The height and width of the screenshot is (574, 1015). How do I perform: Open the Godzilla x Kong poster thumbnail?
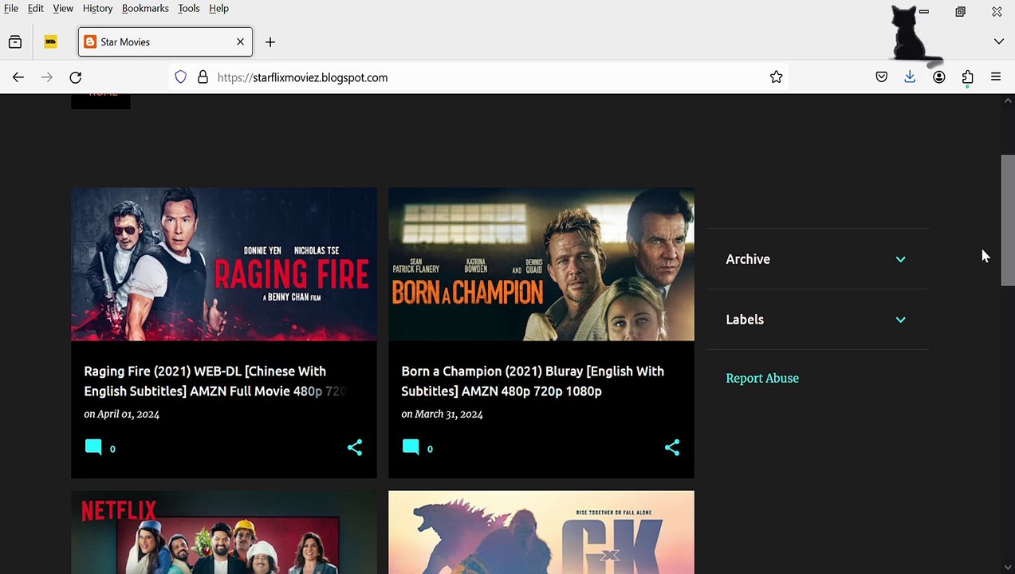(x=541, y=533)
